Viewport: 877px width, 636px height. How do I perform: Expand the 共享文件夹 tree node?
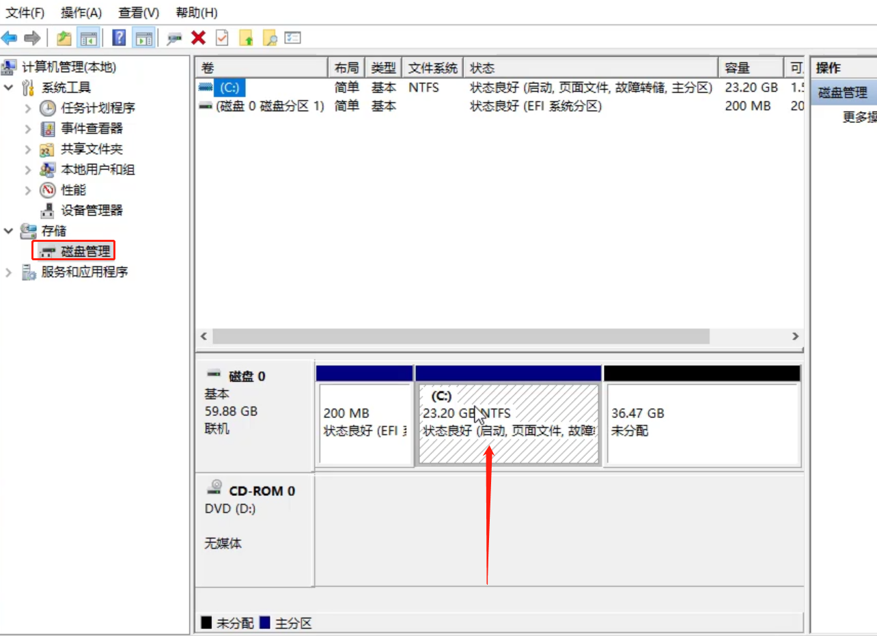click(x=28, y=149)
